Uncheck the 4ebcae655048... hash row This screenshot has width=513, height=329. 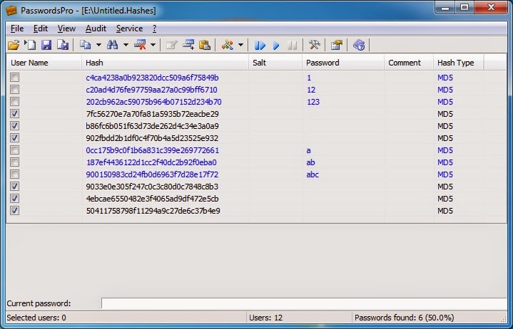click(x=14, y=198)
